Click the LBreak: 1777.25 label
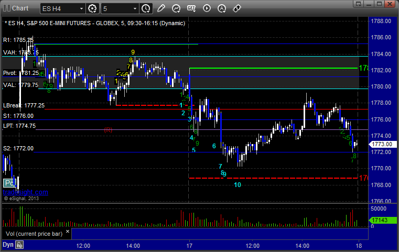This screenshot has height=252, width=399. pos(24,105)
